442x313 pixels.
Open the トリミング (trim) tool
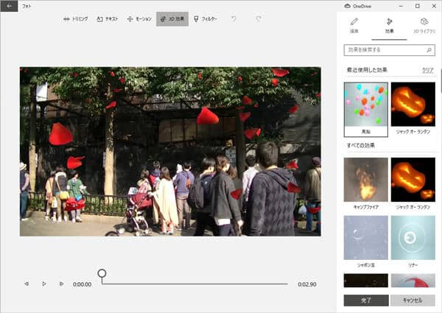point(76,19)
